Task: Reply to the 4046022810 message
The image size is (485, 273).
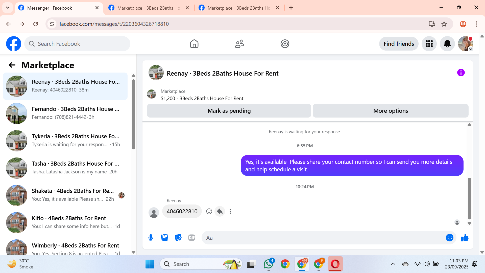Action: [x=220, y=211]
